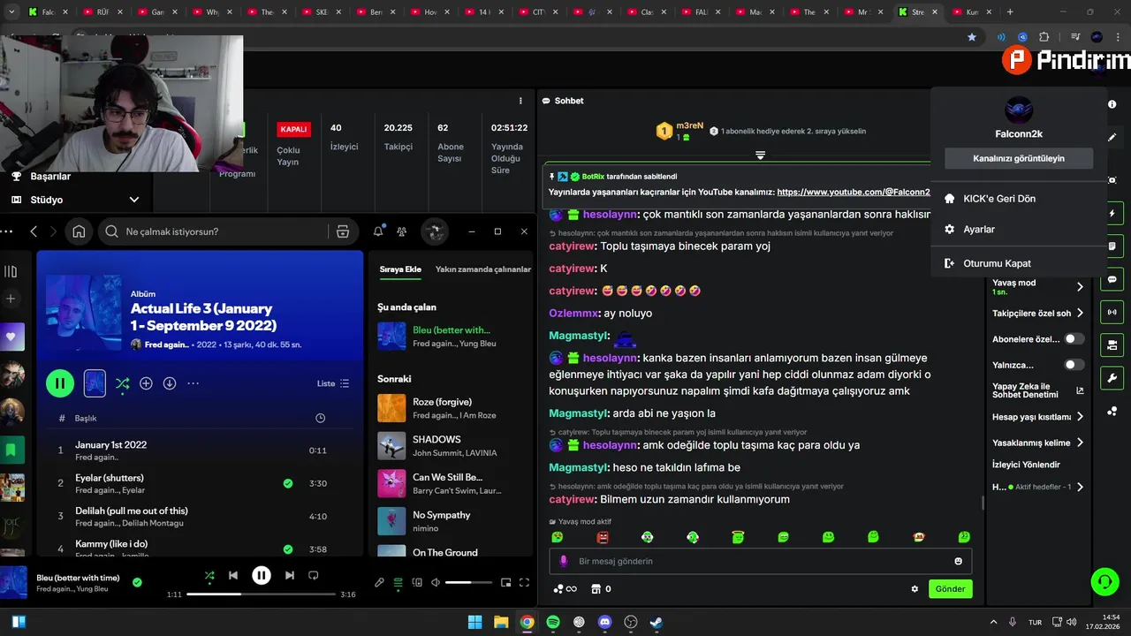Viewport: 1131px width, 636px height.
Task: Click the Bir mesaj gönderin chat input
Action: point(760,561)
